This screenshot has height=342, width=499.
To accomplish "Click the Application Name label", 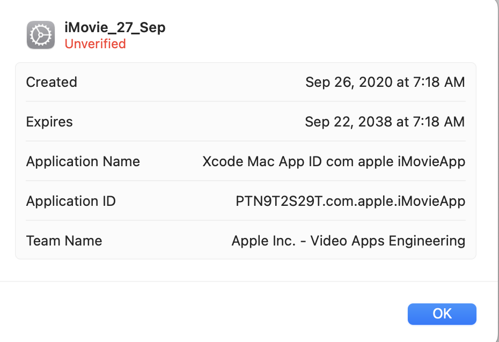I will (x=83, y=161).
